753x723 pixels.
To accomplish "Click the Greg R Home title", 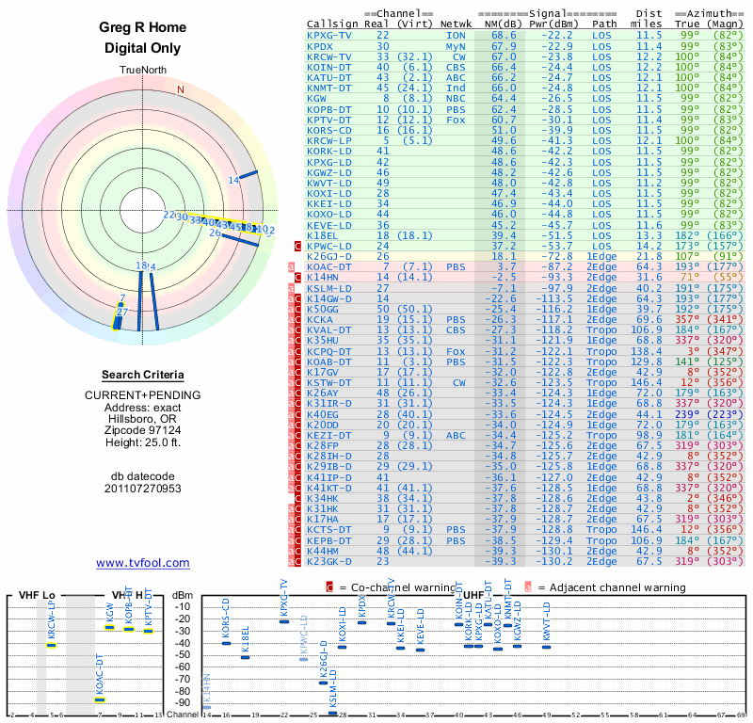I will [143, 27].
